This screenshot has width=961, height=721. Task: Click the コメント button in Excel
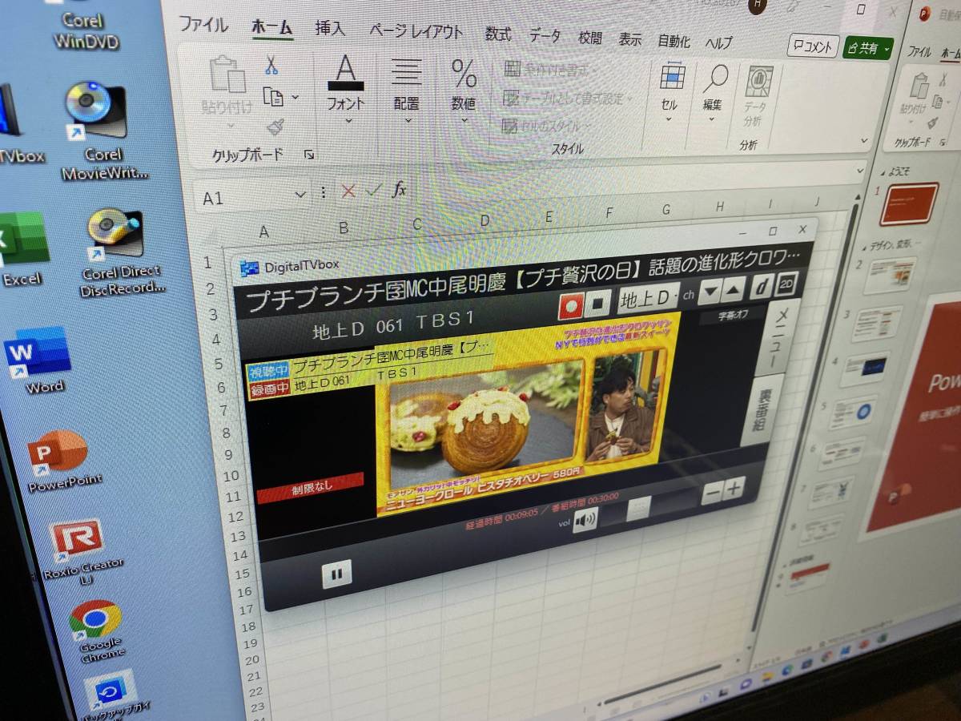(x=813, y=46)
